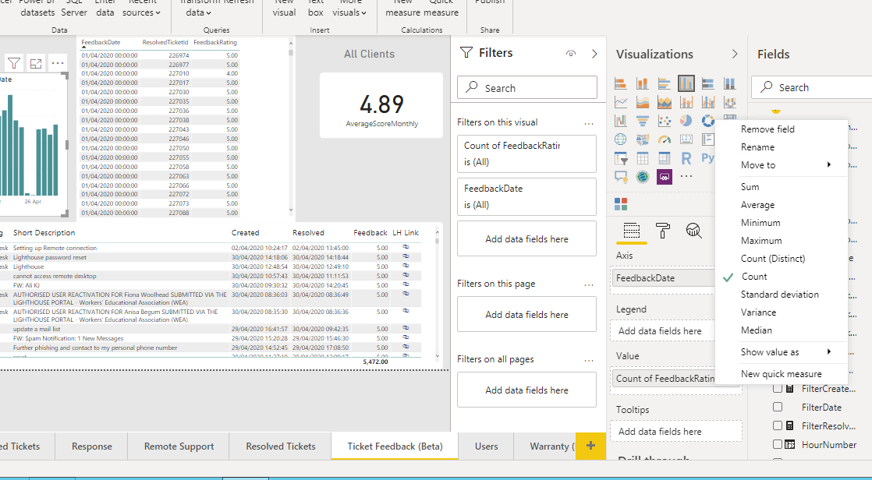Pick the stacked area chart visual

point(664,102)
